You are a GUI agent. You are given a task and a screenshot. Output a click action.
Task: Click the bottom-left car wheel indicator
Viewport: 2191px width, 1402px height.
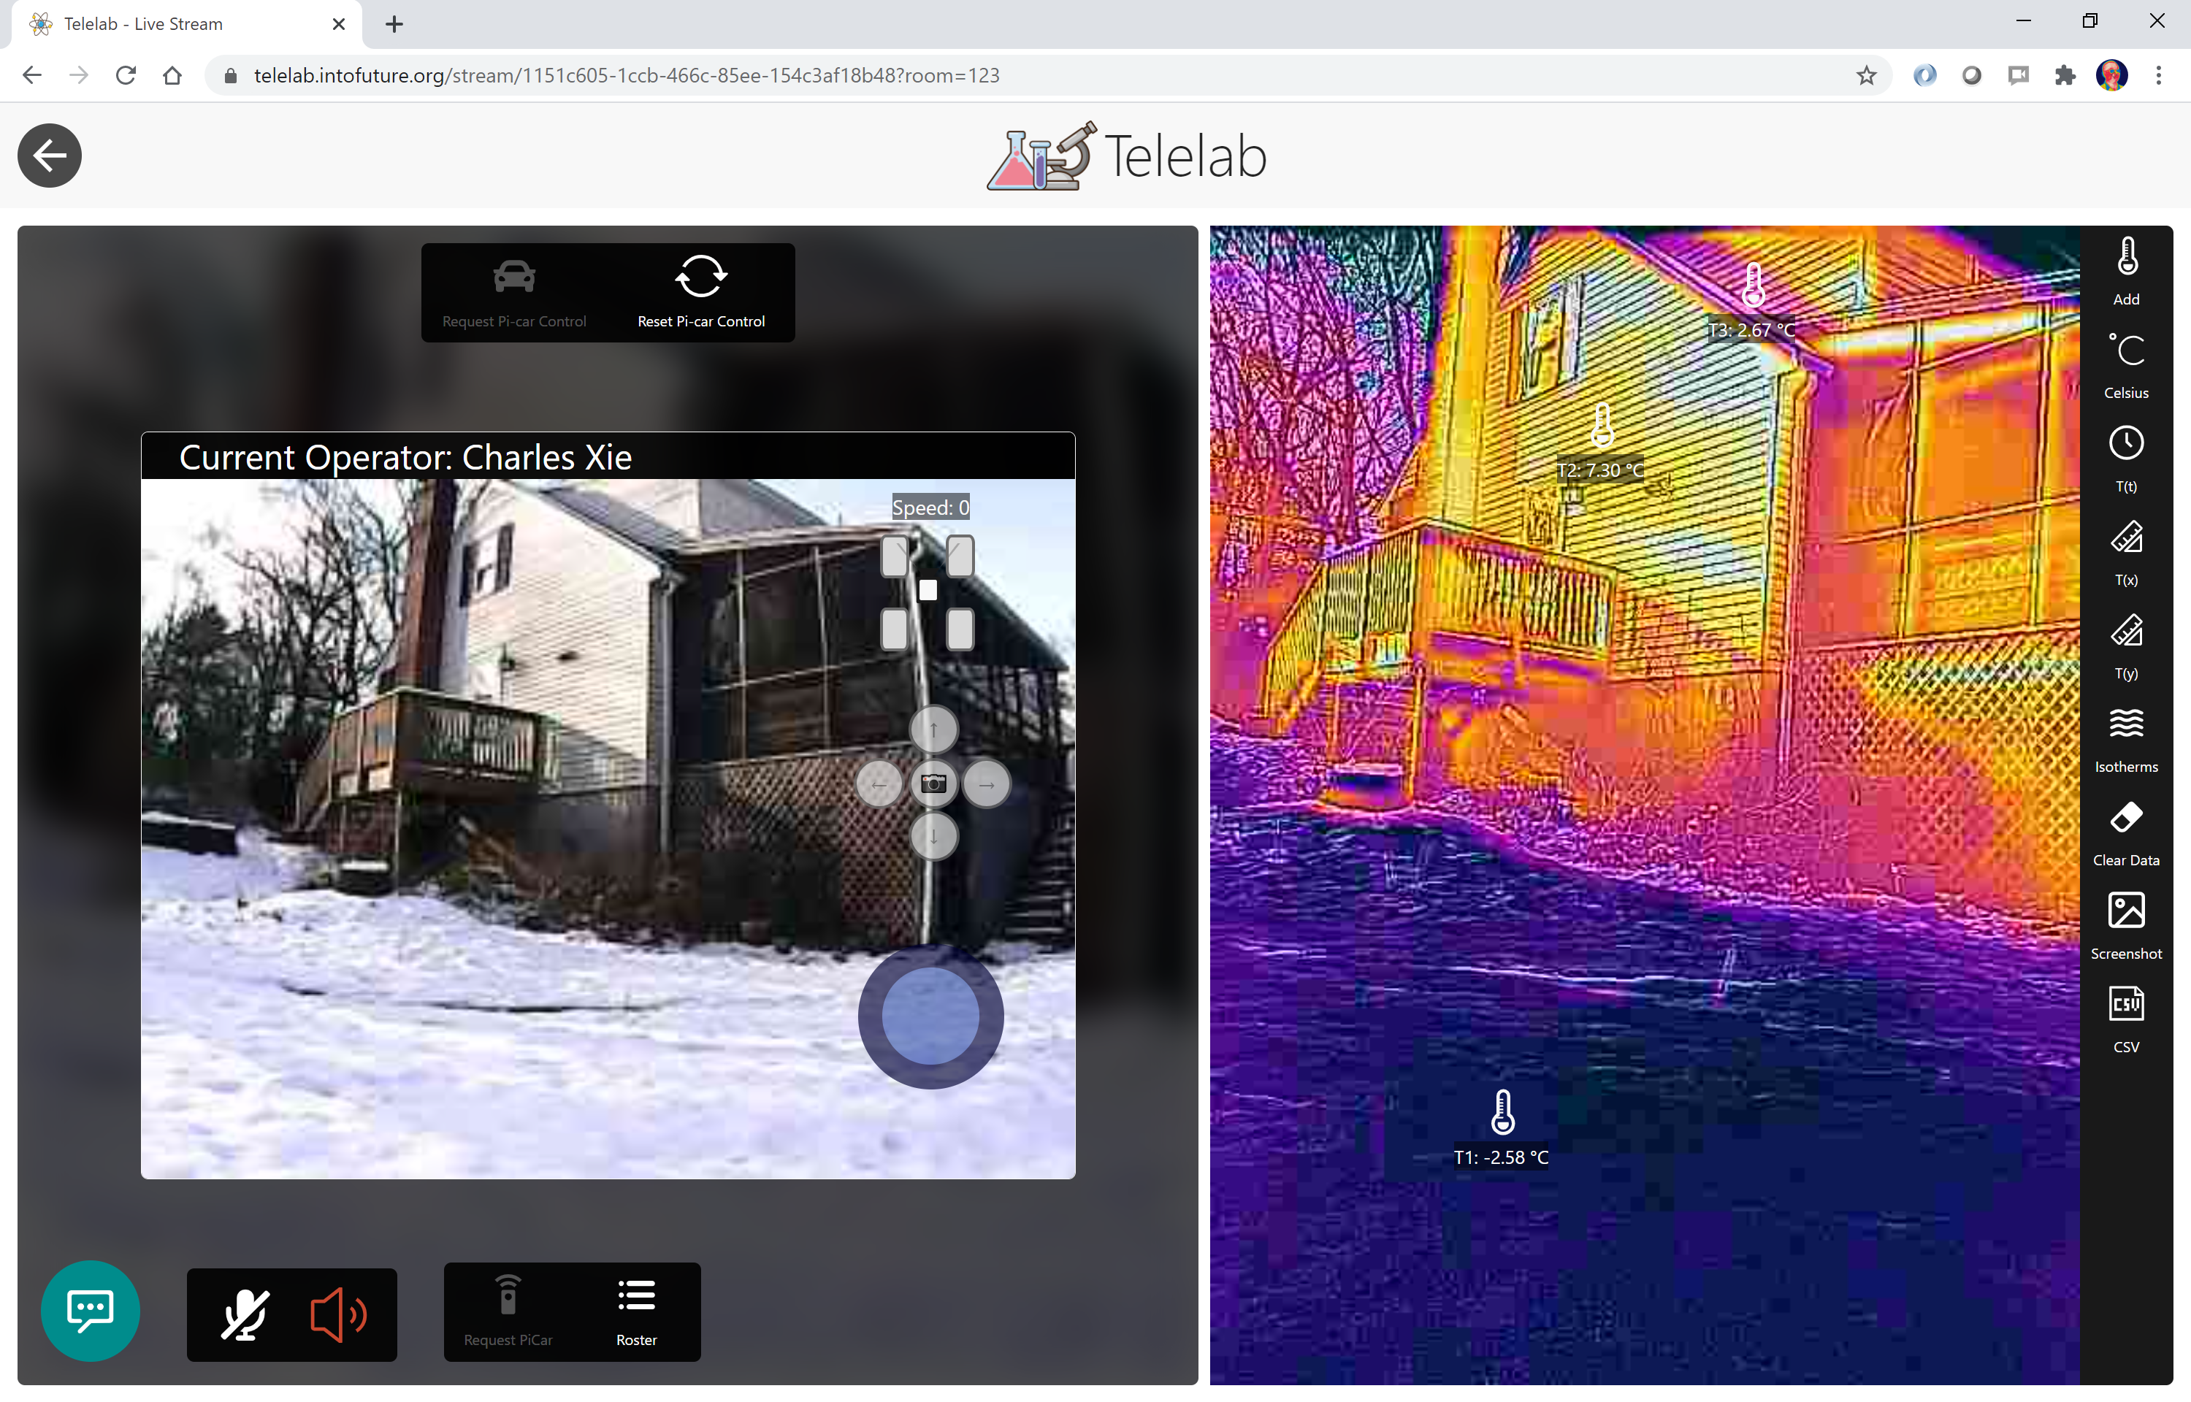[x=895, y=629]
